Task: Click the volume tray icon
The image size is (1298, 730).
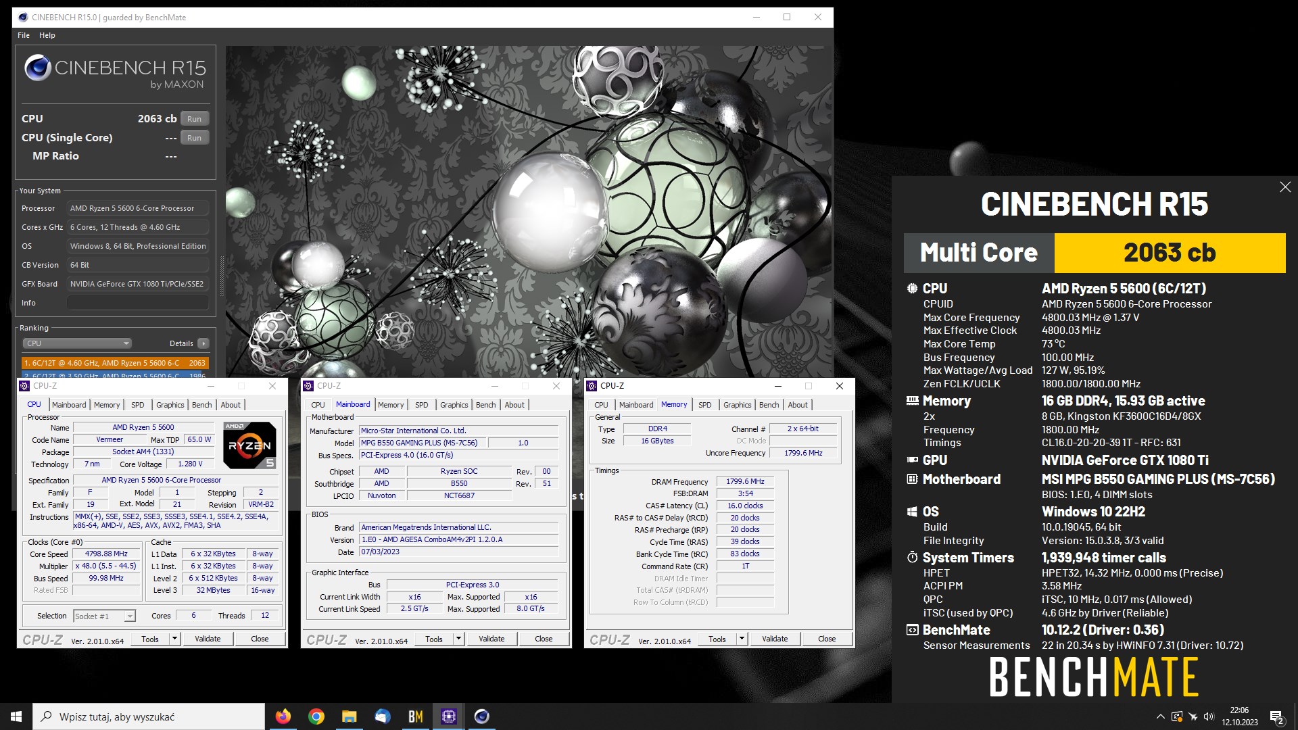Action: 1209,716
